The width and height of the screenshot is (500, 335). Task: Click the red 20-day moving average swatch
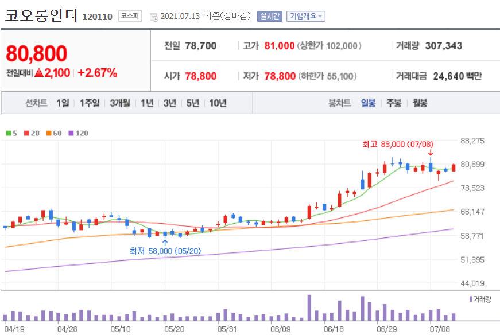pyautogui.click(x=26, y=133)
